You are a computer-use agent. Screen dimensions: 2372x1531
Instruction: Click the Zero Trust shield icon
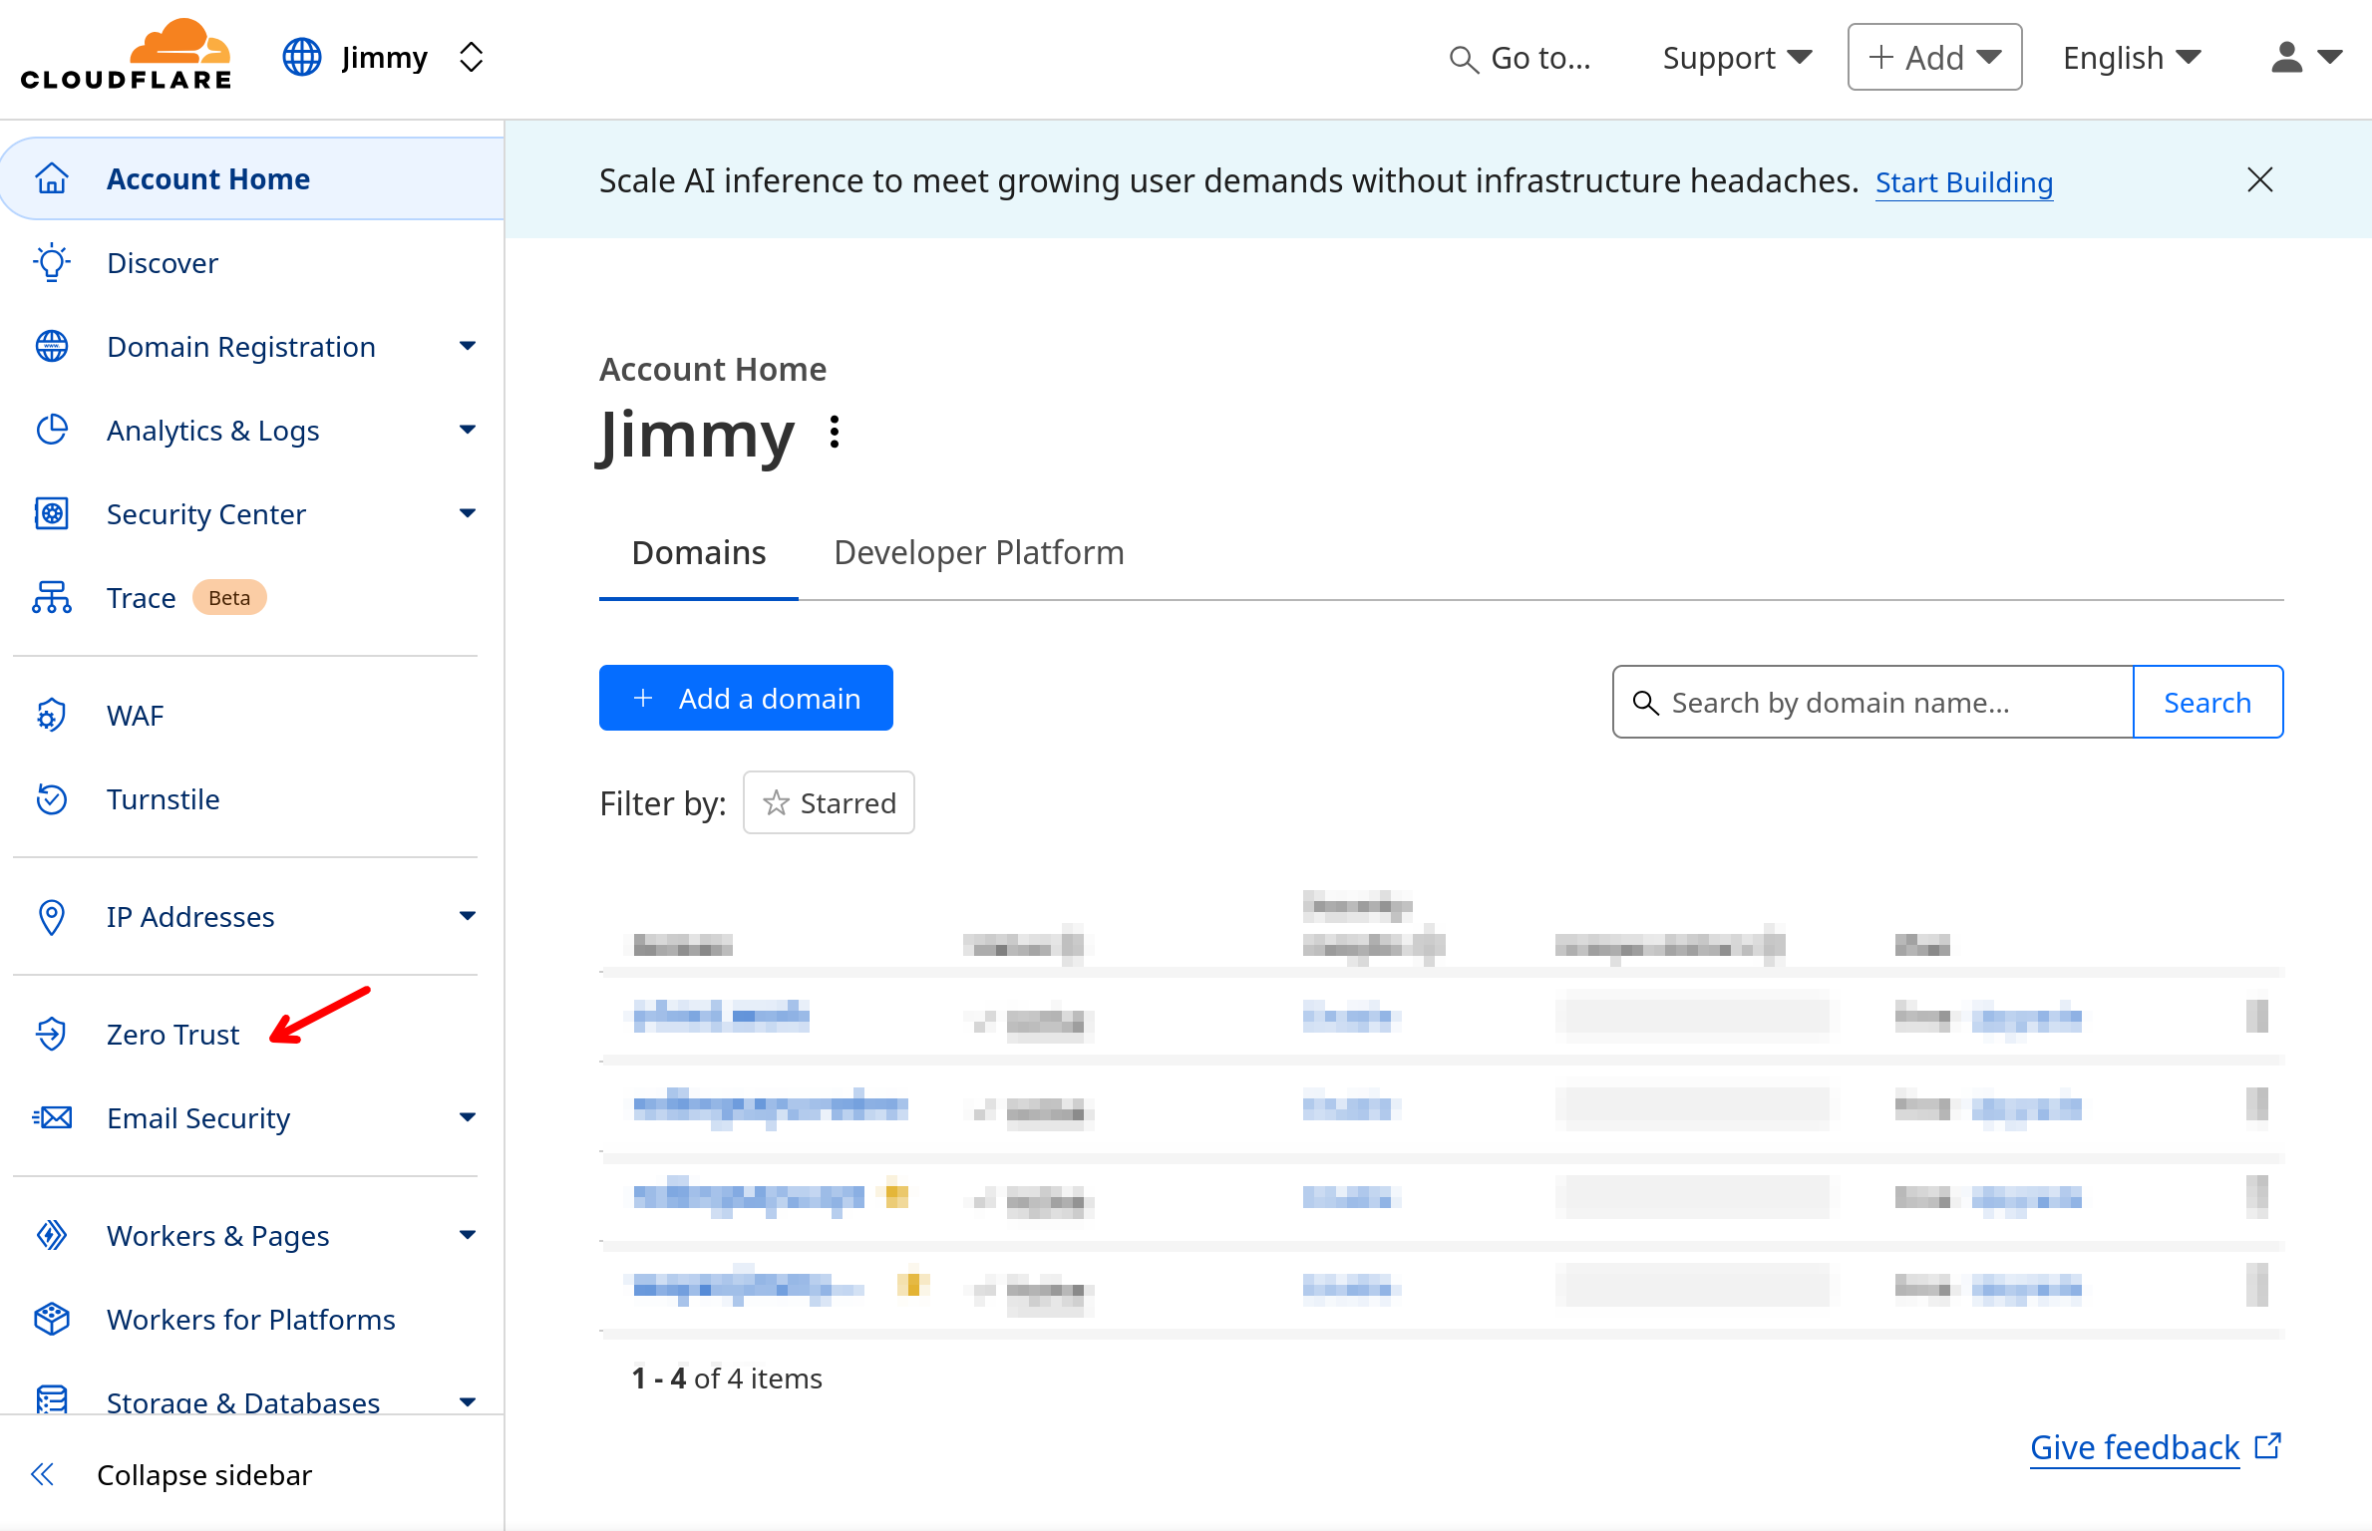52,1034
